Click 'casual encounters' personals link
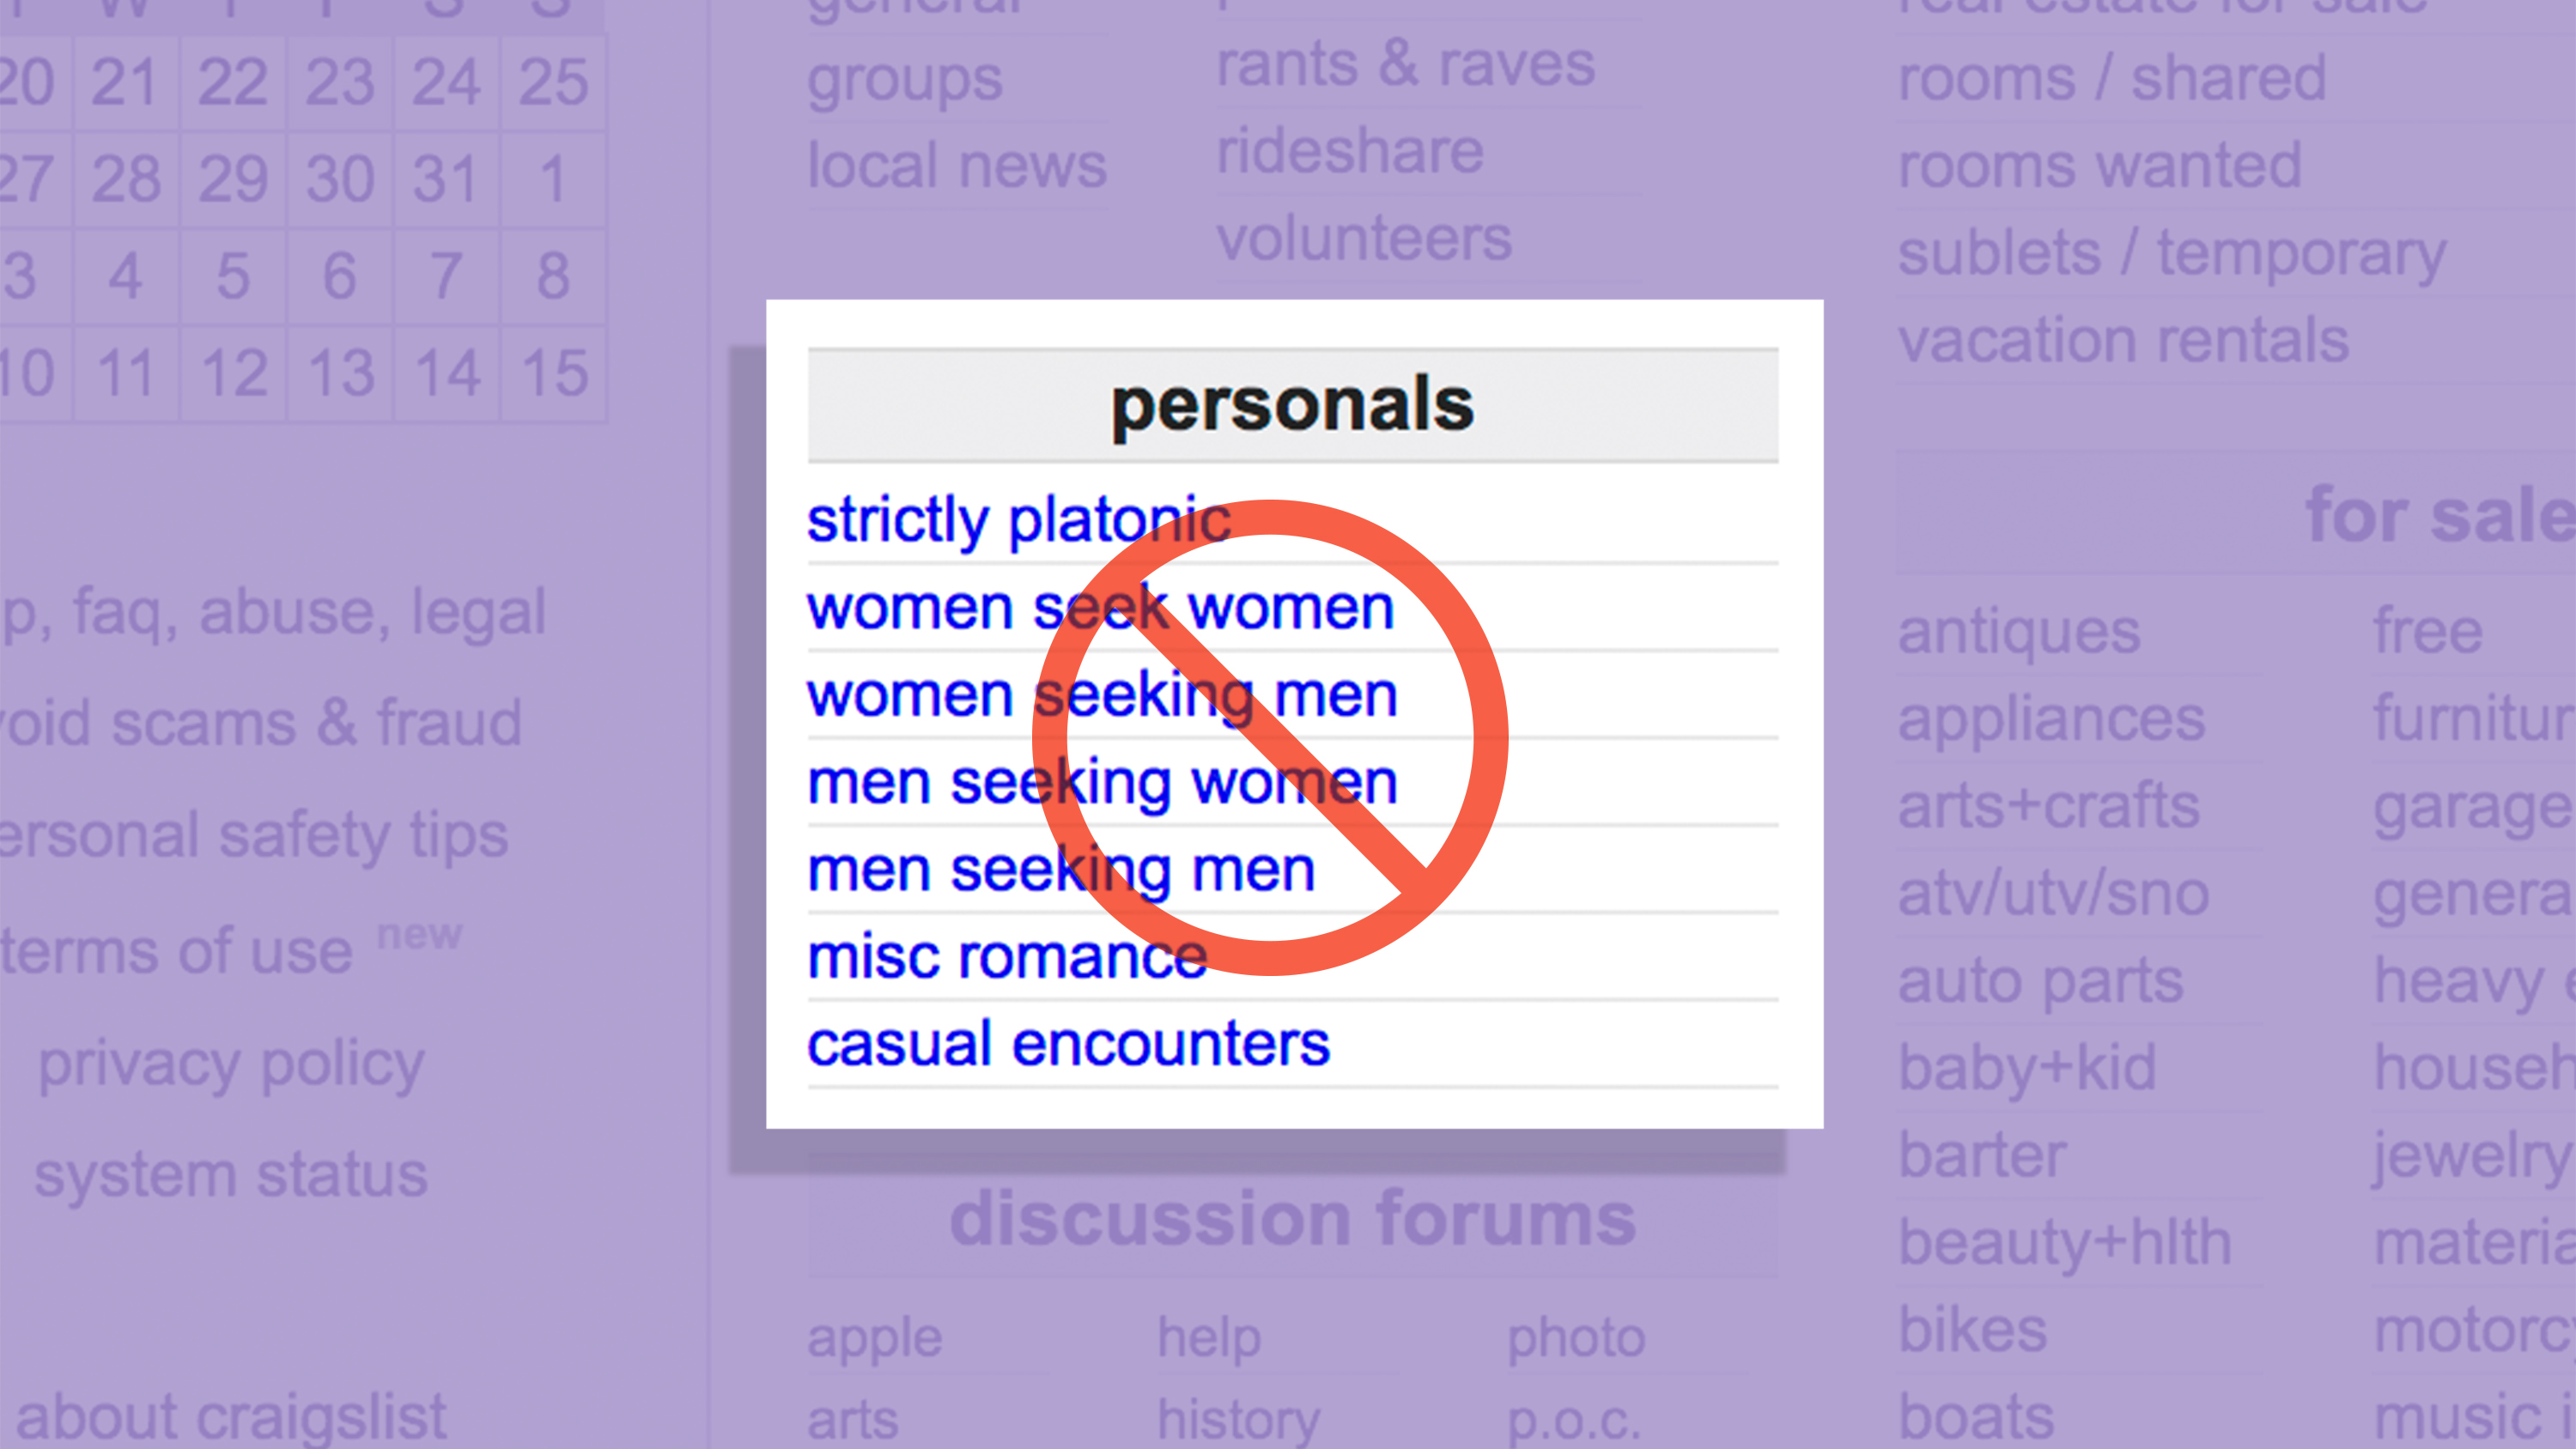2576x1449 pixels. 1071,1042
